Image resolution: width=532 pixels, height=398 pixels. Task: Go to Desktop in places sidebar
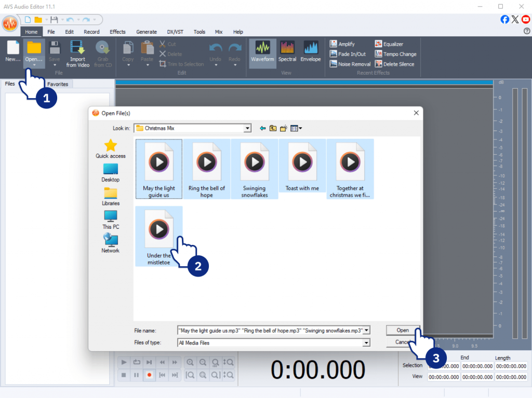[110, 172]
